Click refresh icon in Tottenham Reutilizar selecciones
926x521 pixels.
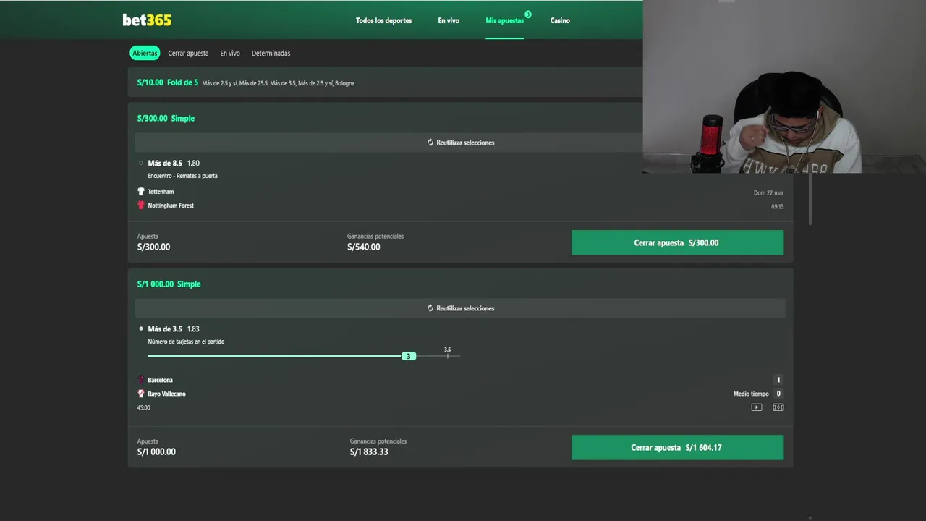point(430,143)
